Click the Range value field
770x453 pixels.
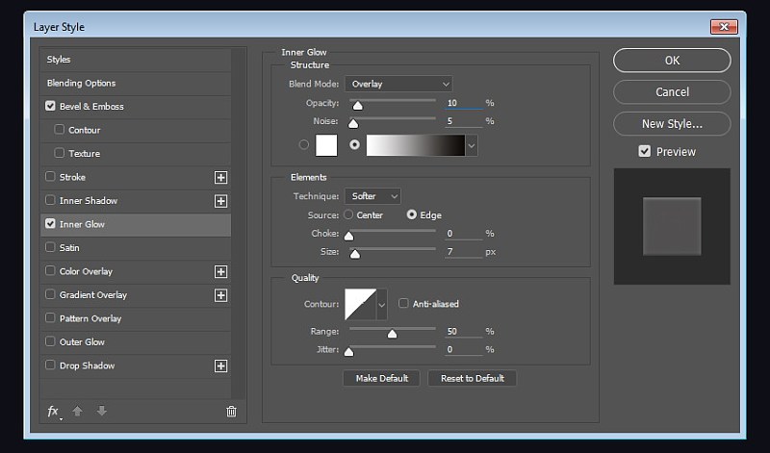point(464,331)
